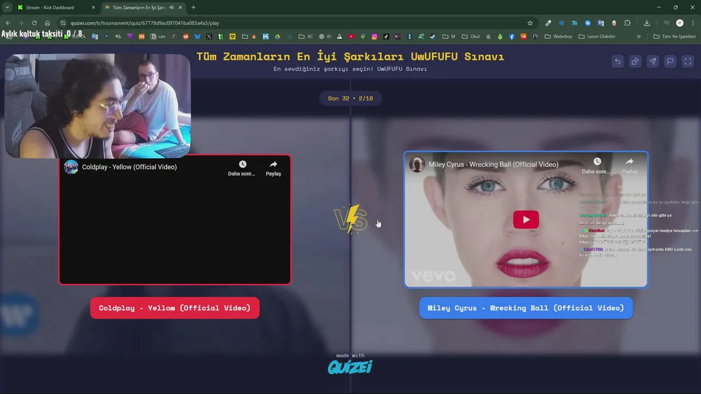This screenshot has height=394, width=701.
Task: Open the Coldplay - Yellow video title link
Action: pos(129,167)
